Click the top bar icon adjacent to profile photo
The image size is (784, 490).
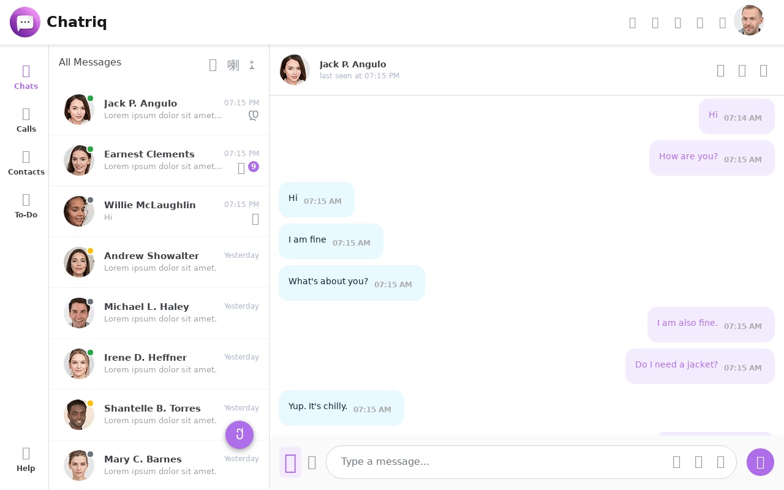723,23
